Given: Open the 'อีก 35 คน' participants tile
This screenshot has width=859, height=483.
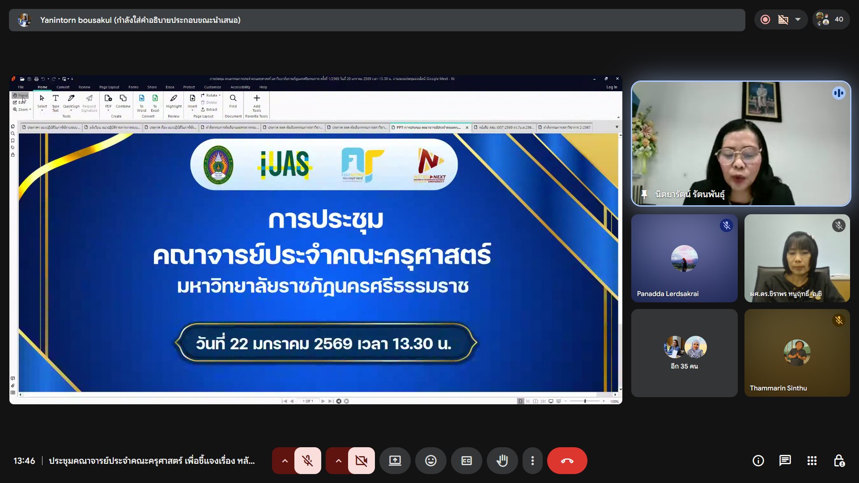Looking at the screenshot, I should tap(684, 353).
